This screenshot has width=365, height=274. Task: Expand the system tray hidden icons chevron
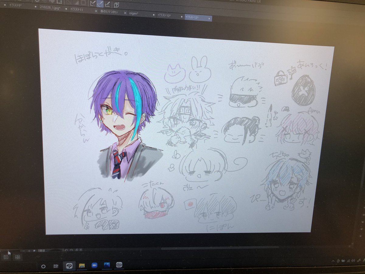(x=333, y=261)
